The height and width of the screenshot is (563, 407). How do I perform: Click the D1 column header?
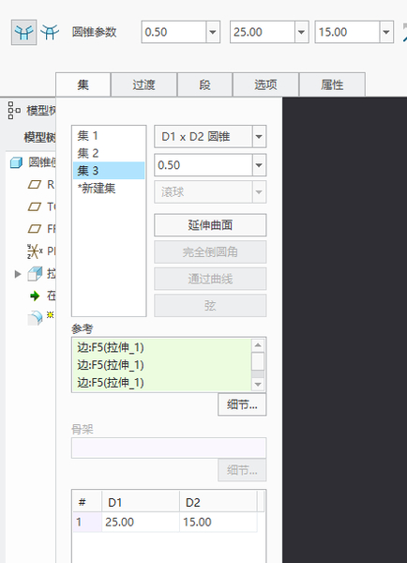(141, 502)
